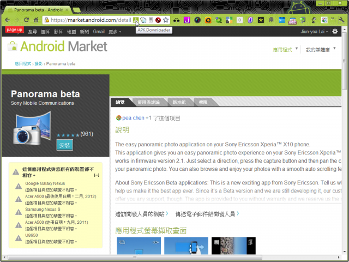Reload the page with the refresh icon

26,20
